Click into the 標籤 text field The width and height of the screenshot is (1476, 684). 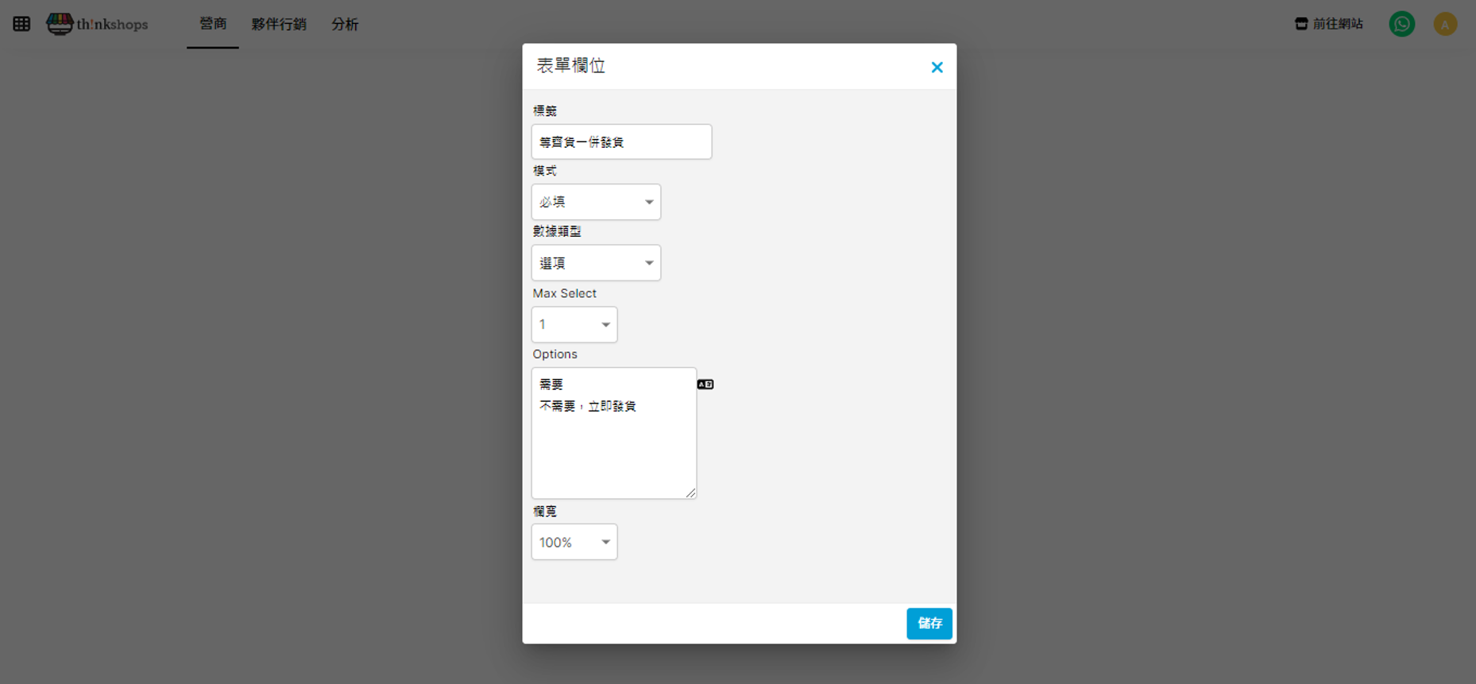pos(621,142)
